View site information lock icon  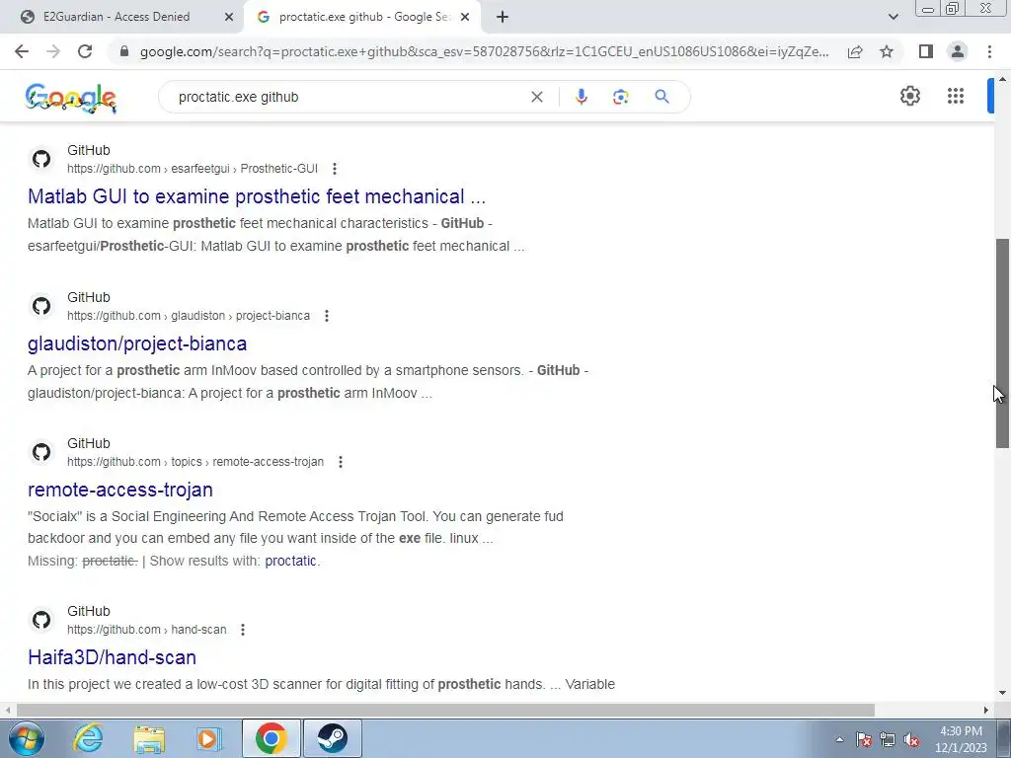124,51
